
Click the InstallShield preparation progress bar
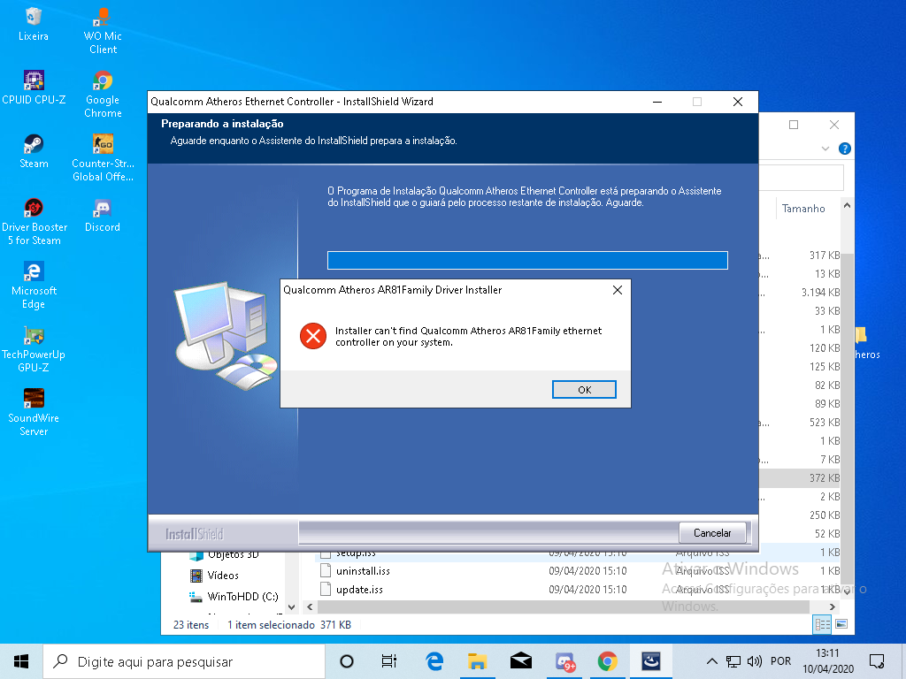pos(527,261)
